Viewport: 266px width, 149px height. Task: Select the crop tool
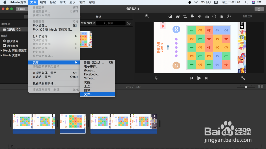tap(185, 16)
